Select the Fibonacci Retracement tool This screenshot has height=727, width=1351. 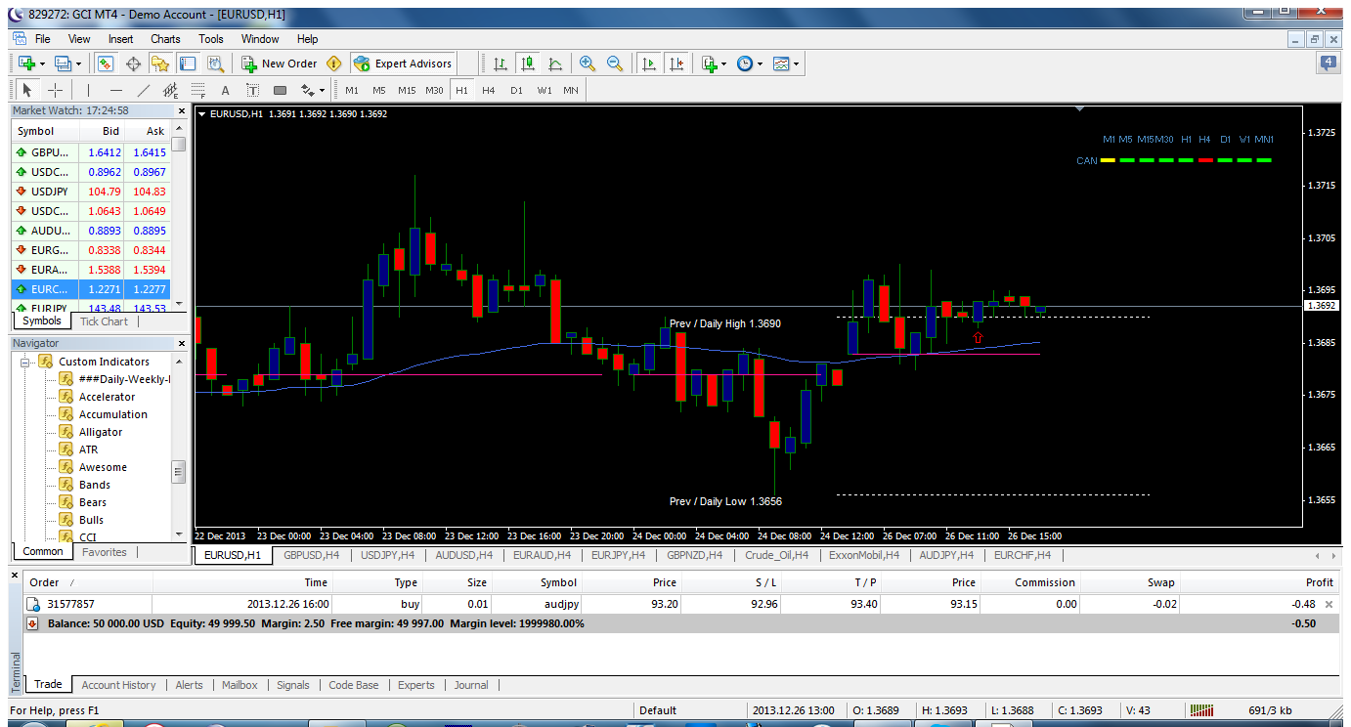point(197,90)
